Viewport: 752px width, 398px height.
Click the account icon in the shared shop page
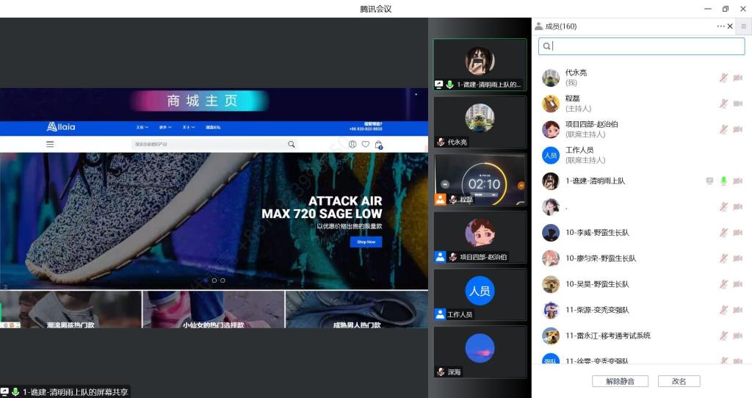[x=352, y=145]
